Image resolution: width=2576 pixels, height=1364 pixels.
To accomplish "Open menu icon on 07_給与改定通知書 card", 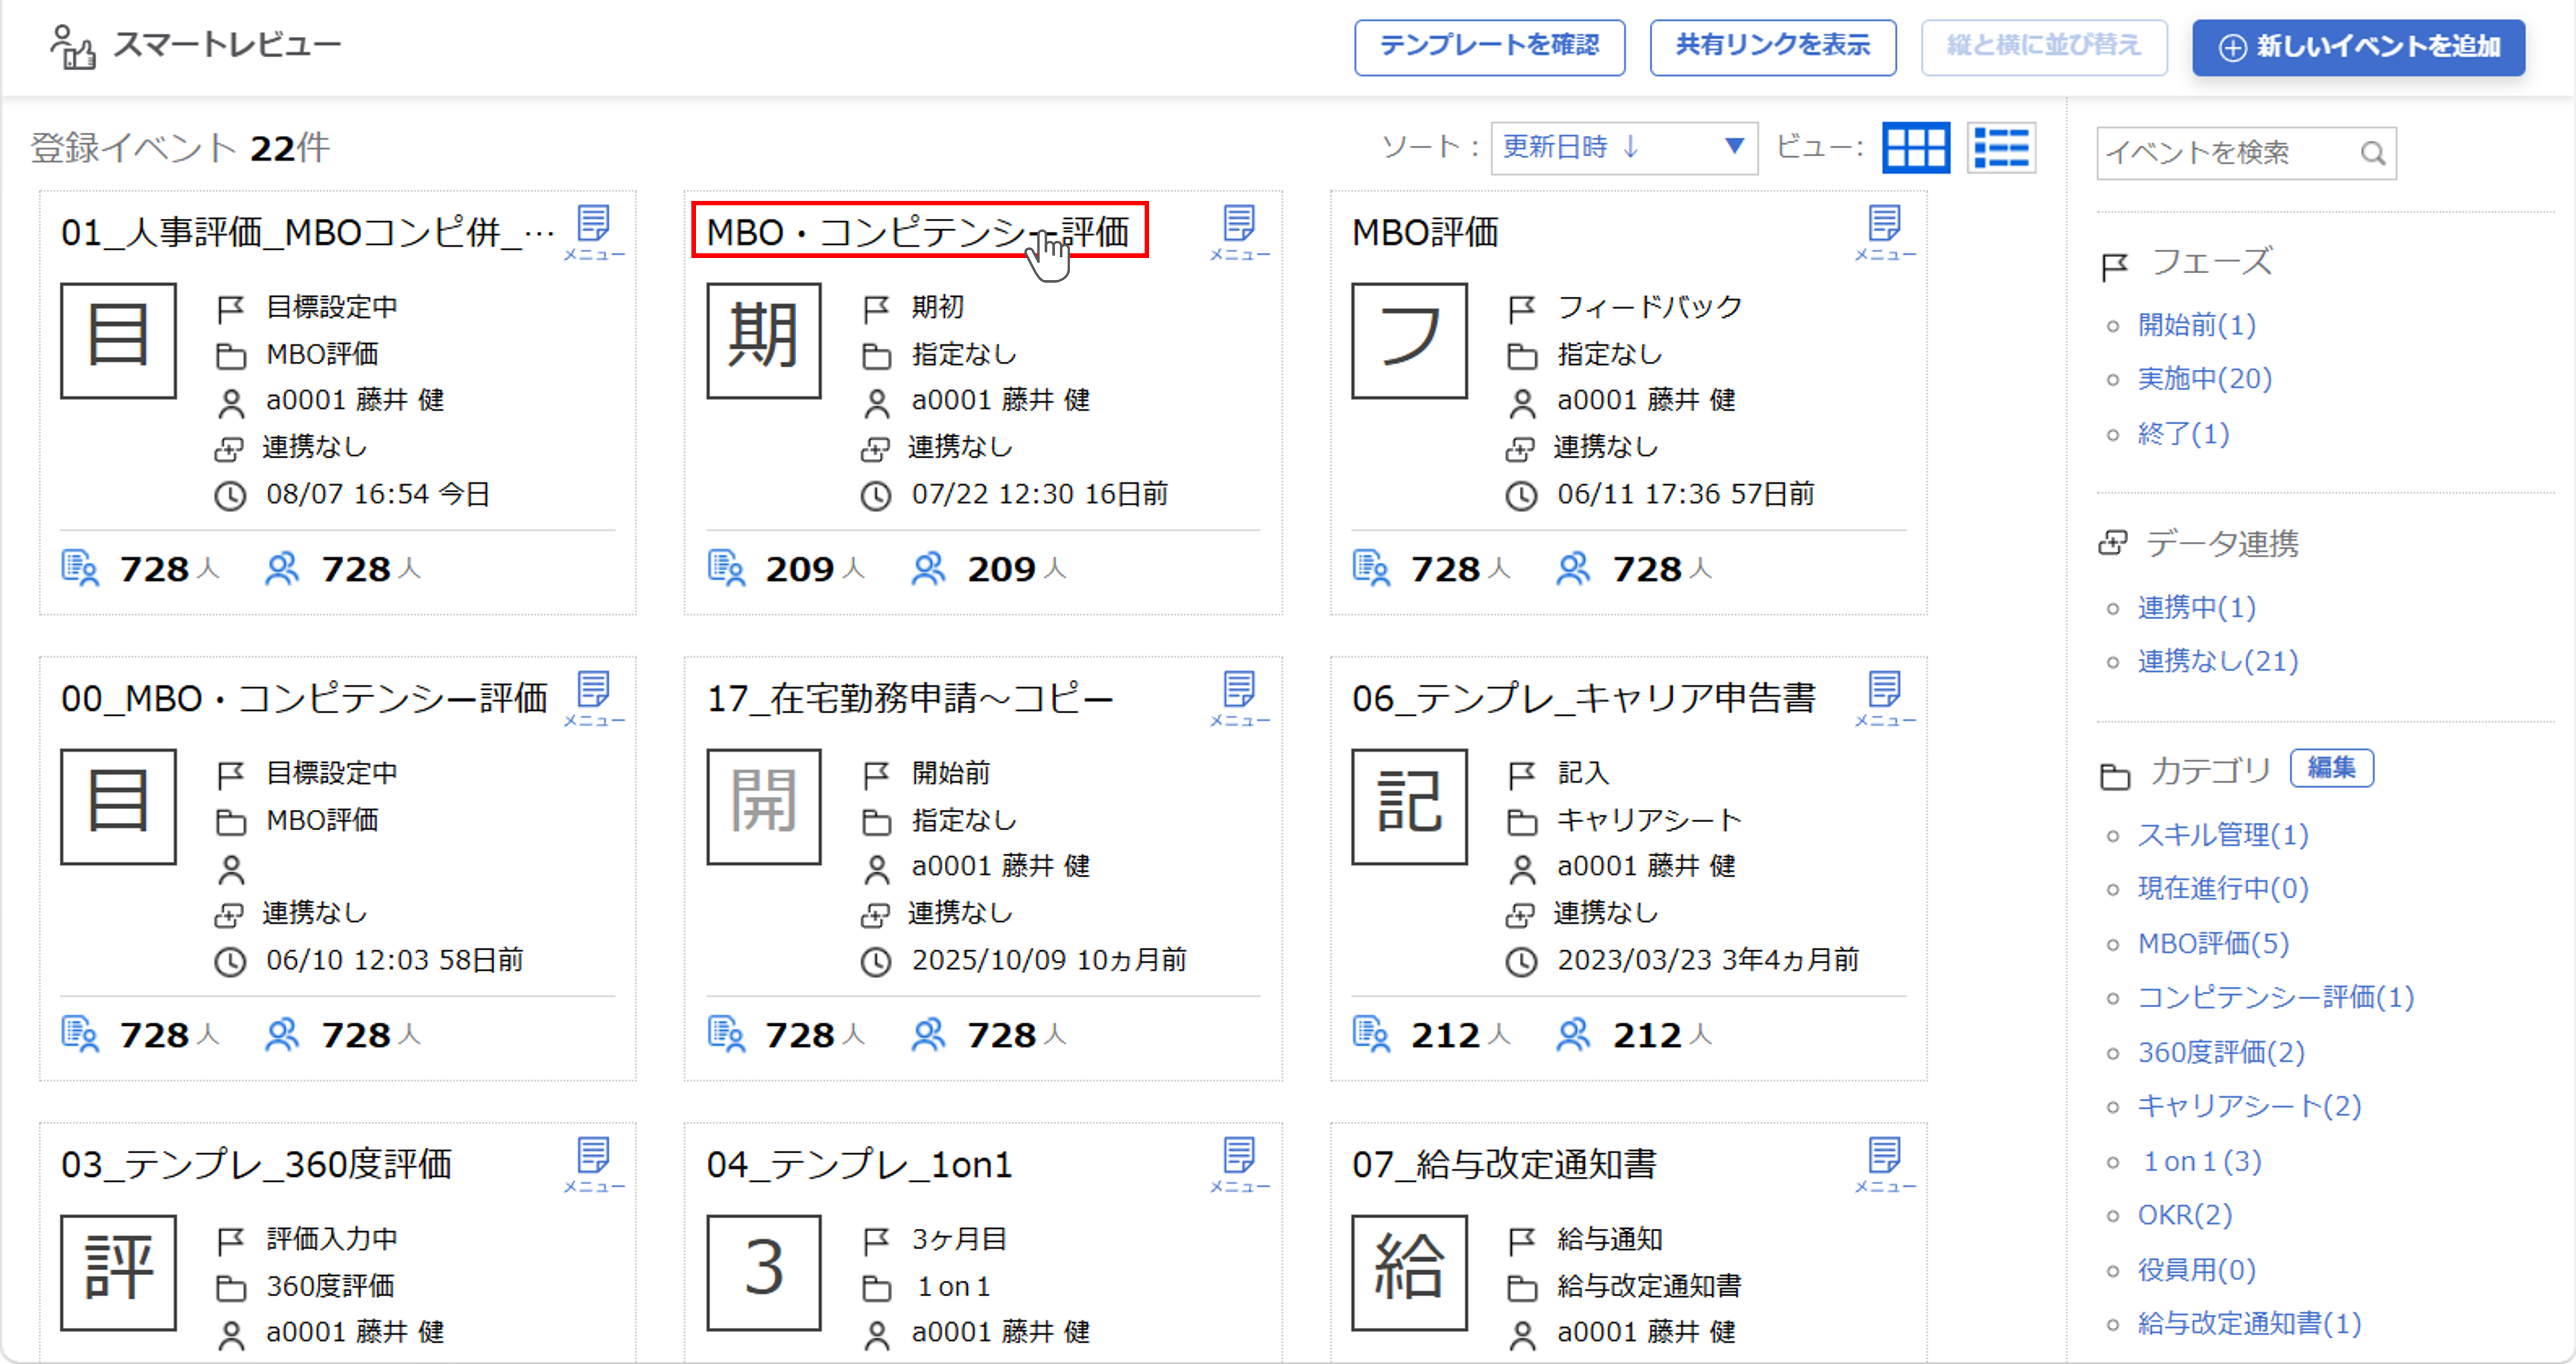I will pyautogui.click(x=1885, y=1164).
